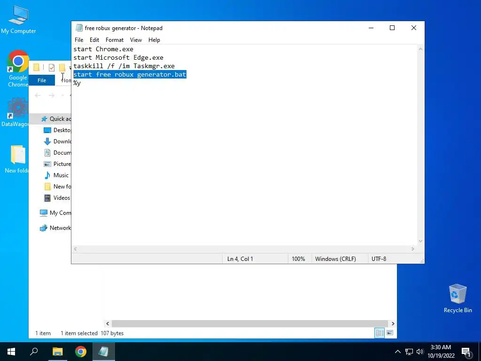This screenshot has height=361, width=481.
Task: Select DataWagon desktop shortcut
Action: (16, 112)
